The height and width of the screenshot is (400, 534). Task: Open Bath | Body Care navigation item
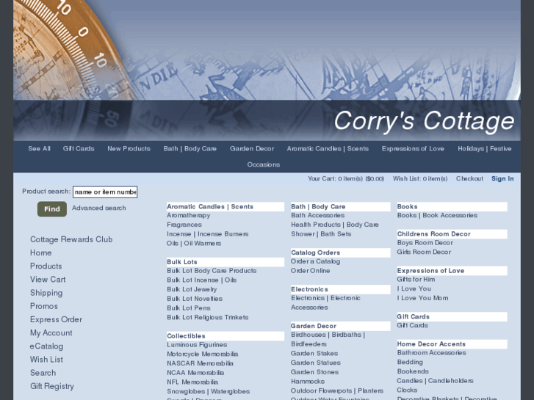pyautogui.click(x=190, y=149)
